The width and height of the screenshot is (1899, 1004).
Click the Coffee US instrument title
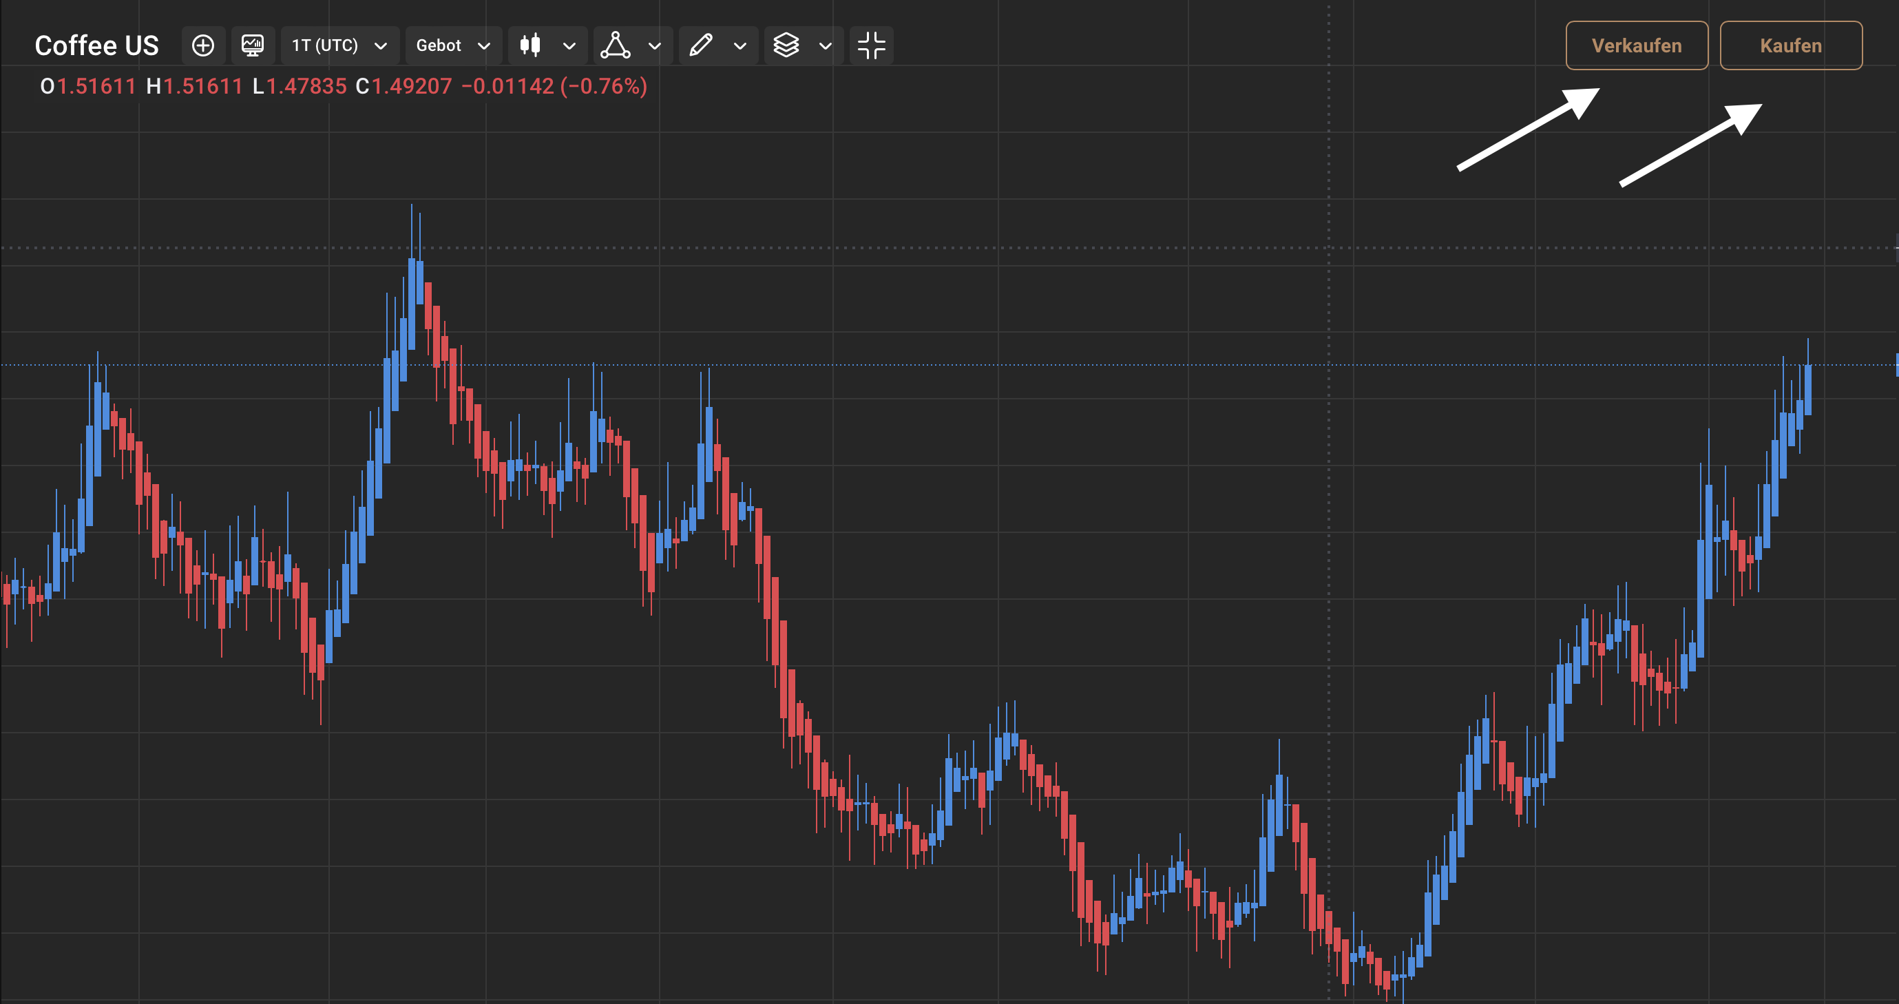[96, 45]
